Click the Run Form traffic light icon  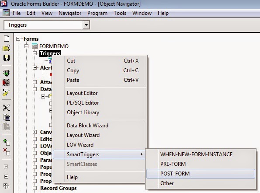(7, 73)
